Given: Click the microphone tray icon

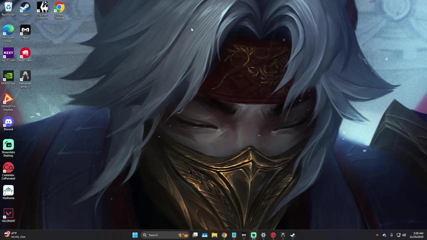Looking at the screenshot, I should (391, 235).
